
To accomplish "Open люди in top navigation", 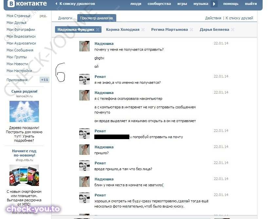I will click(136, 4).
